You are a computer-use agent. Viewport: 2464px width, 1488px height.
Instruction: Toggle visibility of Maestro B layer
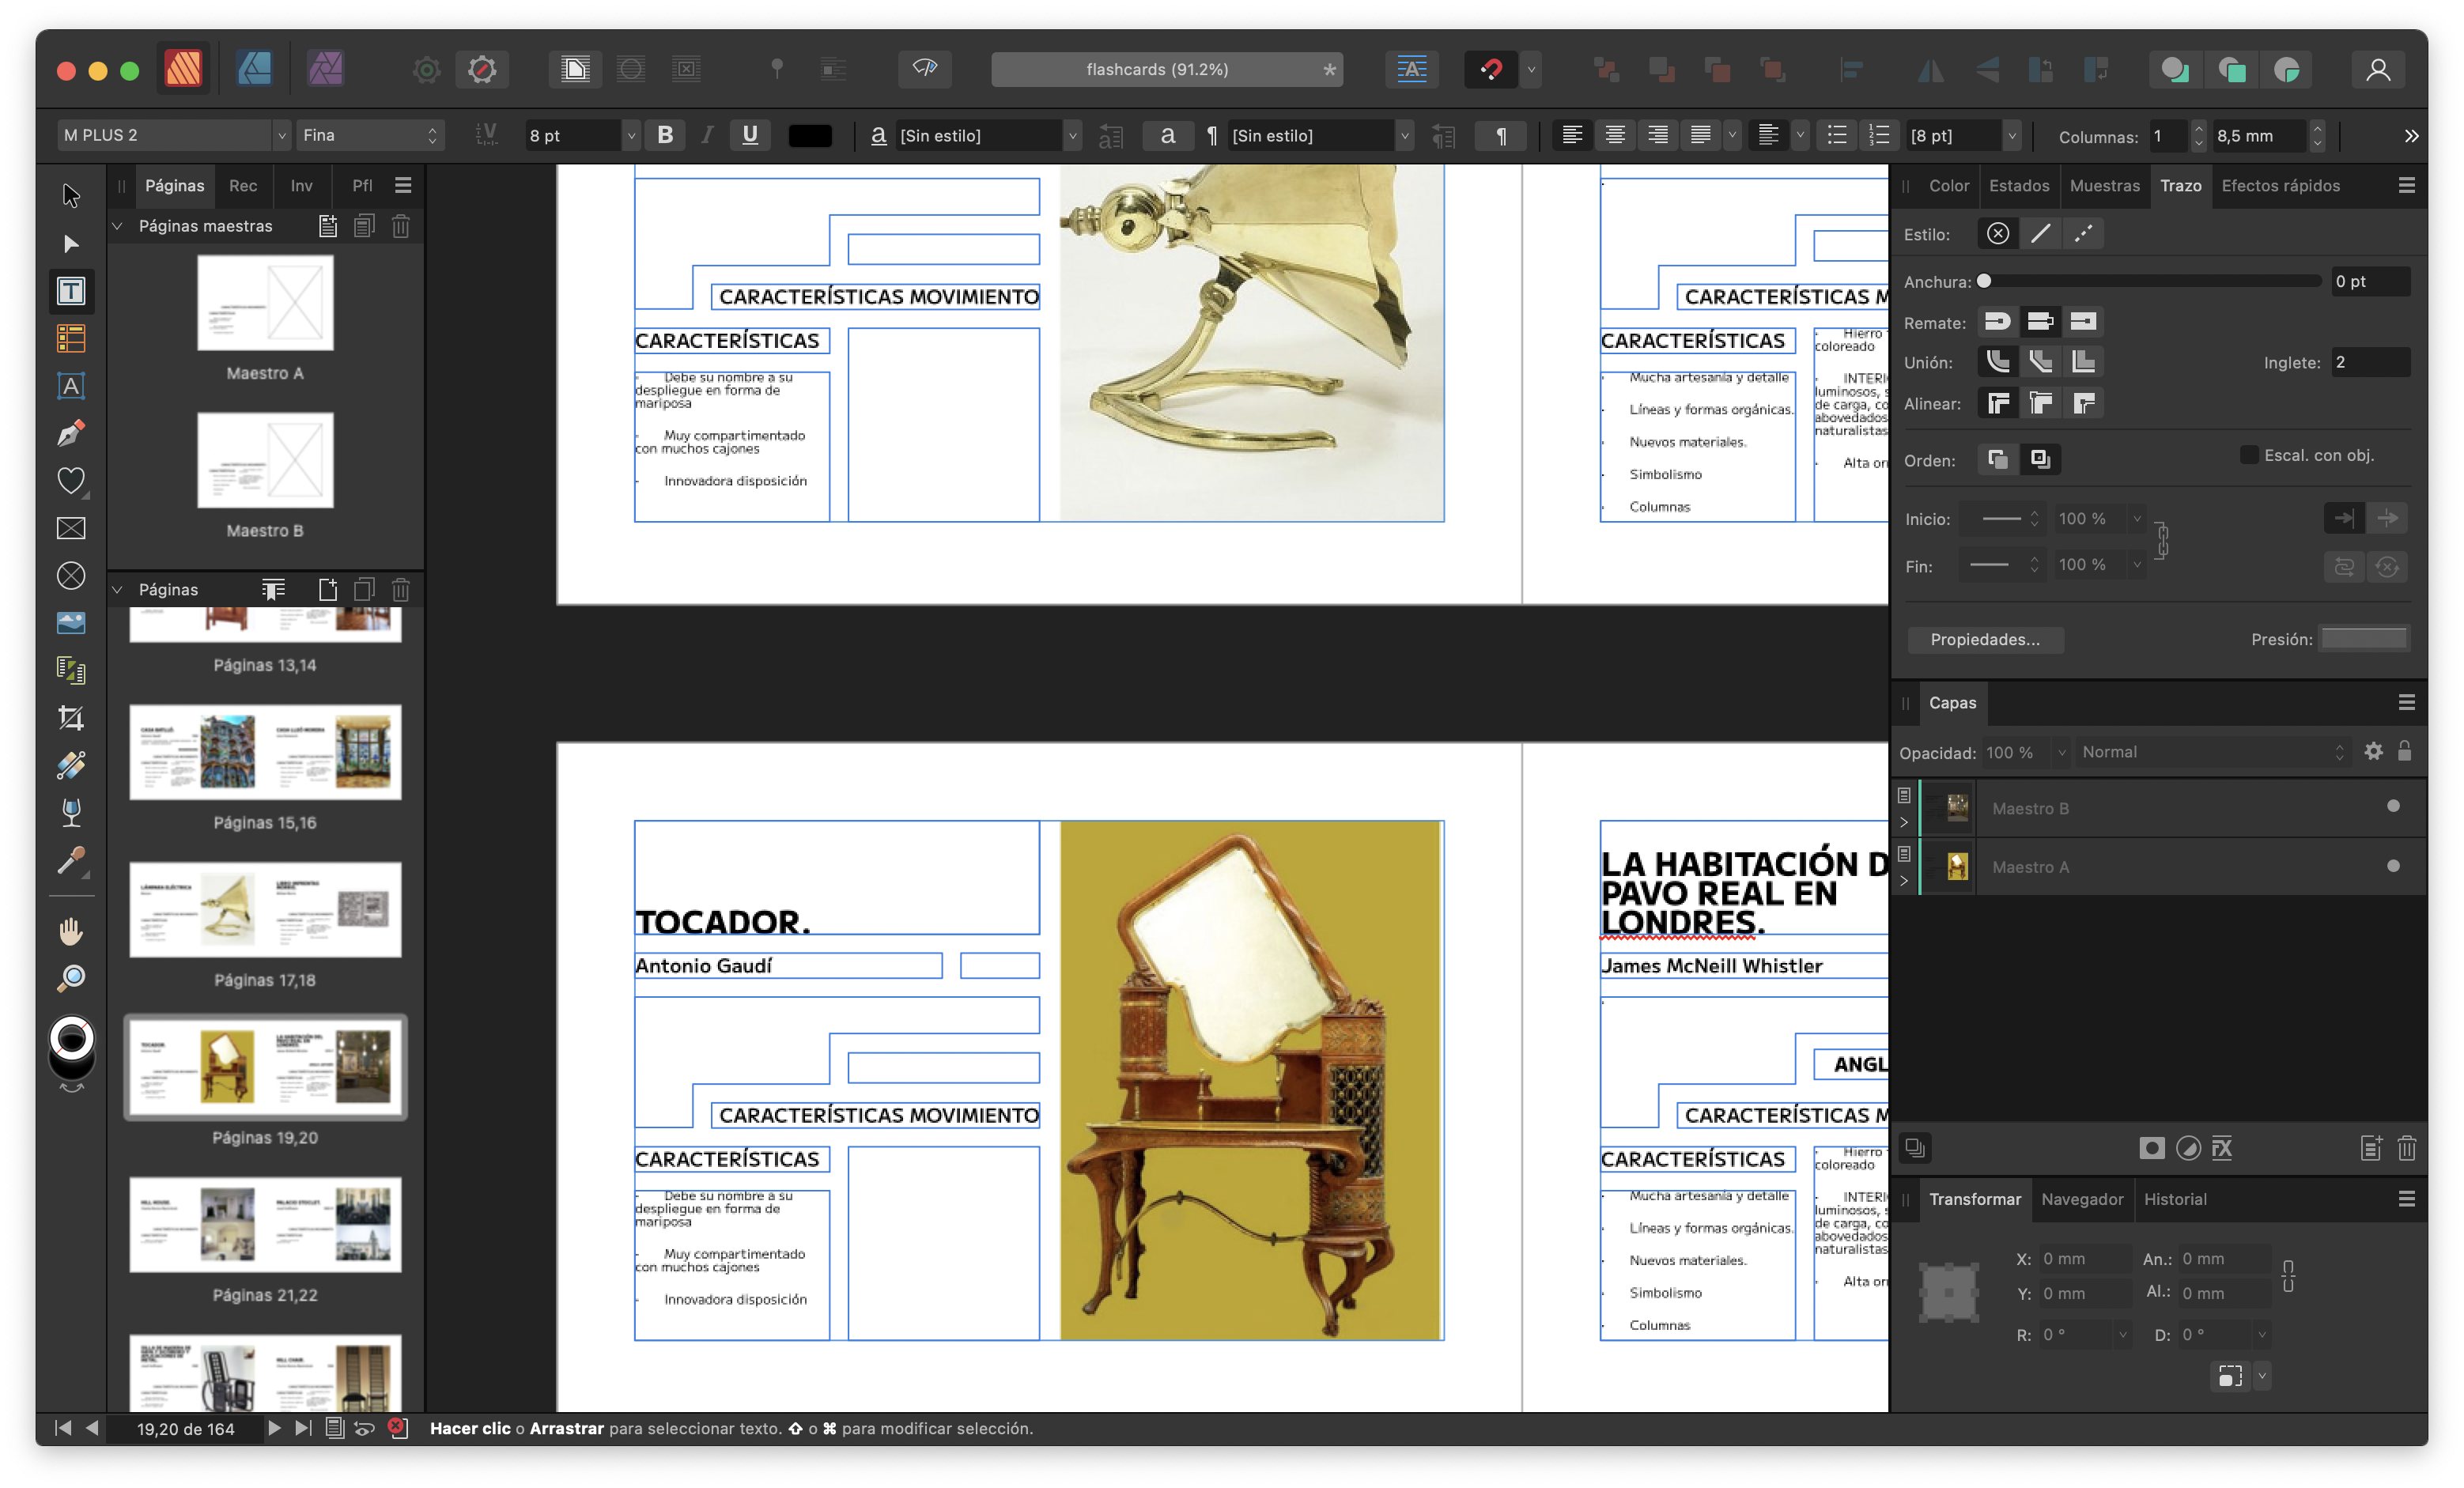point(2393,806)
